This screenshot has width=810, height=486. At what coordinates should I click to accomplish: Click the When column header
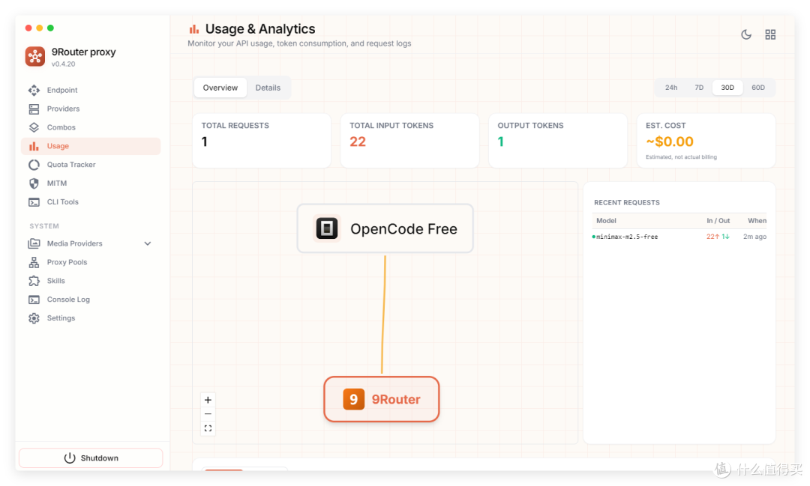757,221
